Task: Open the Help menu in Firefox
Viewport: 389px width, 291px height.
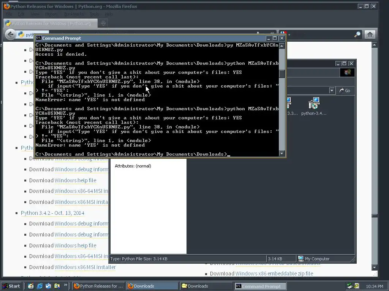Action: point(109,14)
